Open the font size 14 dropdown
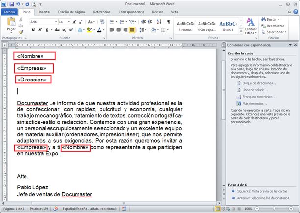 tap(69, 22)
